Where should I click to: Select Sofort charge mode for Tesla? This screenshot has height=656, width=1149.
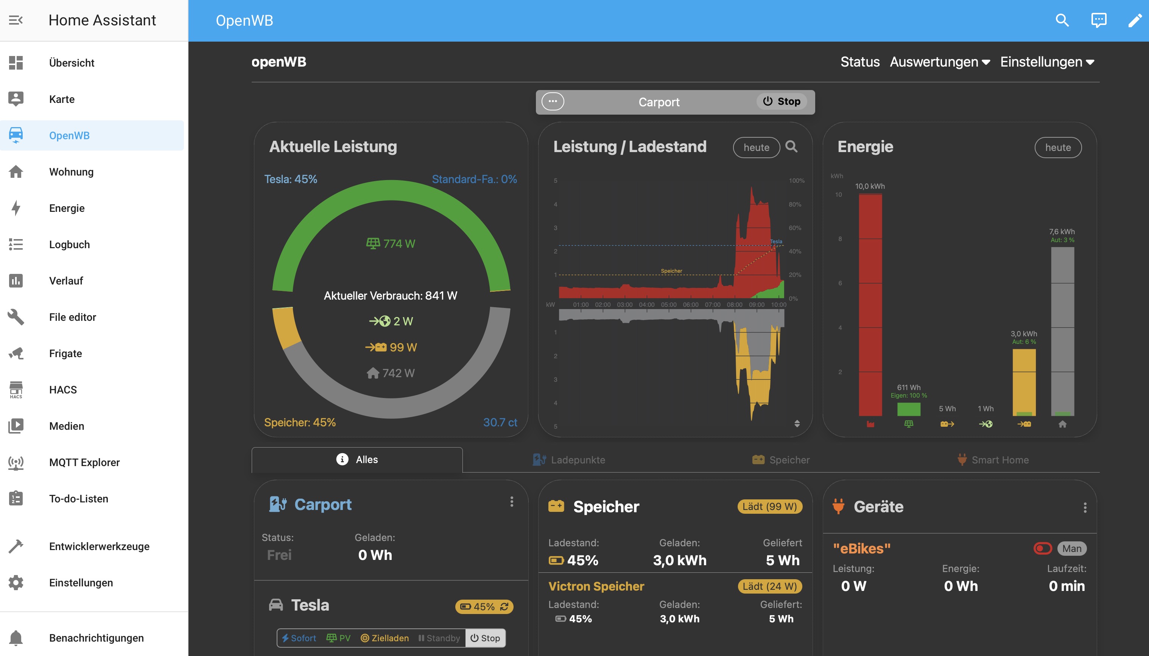tap(299, 638)
